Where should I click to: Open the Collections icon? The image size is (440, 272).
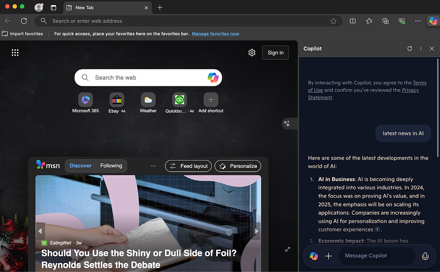pyautogui.click(x=385, y=21)
